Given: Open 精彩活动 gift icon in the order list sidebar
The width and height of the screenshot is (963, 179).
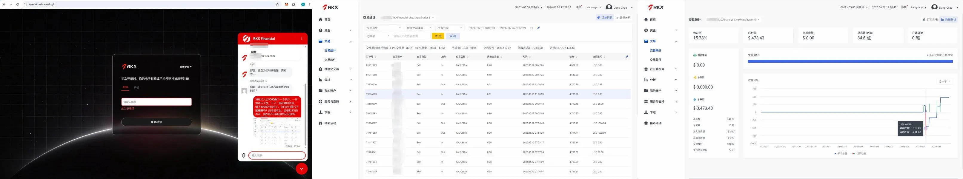Looking at the screenshot, I should coord(320,123).
